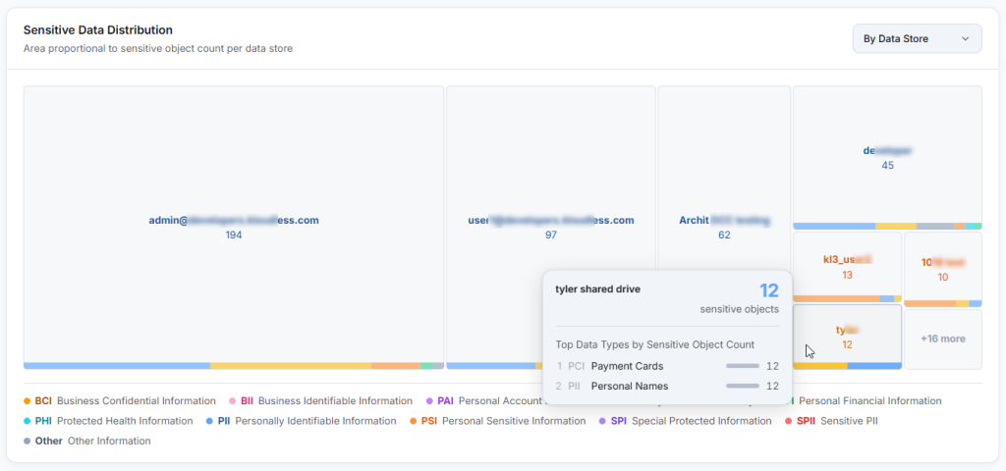Click the PHI cyan legend dot
Screen dimensions: 1006x471
[27, 422]
